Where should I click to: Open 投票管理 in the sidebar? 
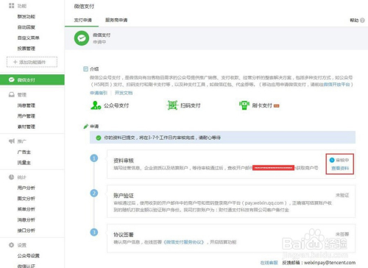tap(26, 49)
